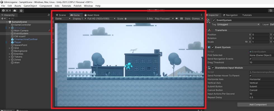The height and width of the screenshot is (111, 274).
Task: Click the Transform component axes icon
Action: [x=209, y=30]
